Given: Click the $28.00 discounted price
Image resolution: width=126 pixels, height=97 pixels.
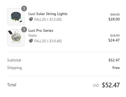Looking at the screenshot, I should 114,19.
